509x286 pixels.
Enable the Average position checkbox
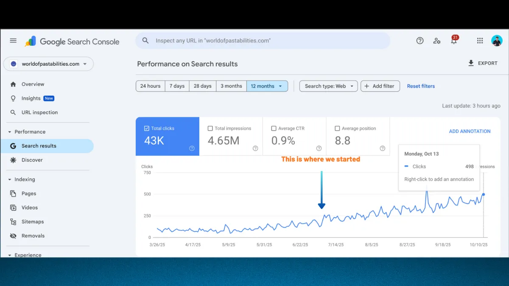pos(338,128)
